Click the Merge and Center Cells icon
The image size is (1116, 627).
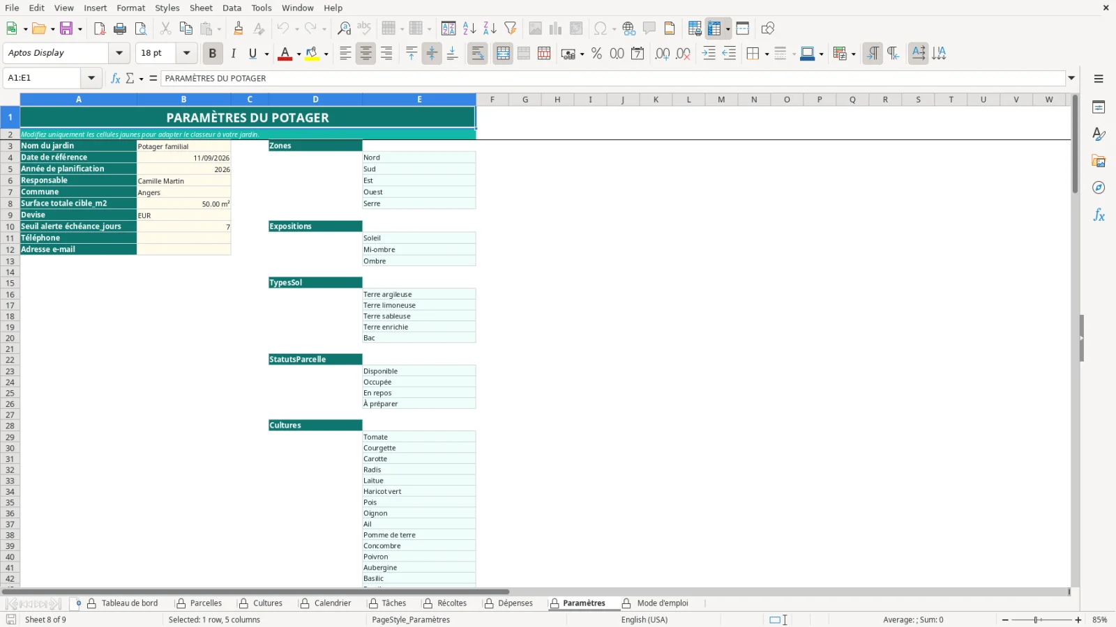[503, 54]
